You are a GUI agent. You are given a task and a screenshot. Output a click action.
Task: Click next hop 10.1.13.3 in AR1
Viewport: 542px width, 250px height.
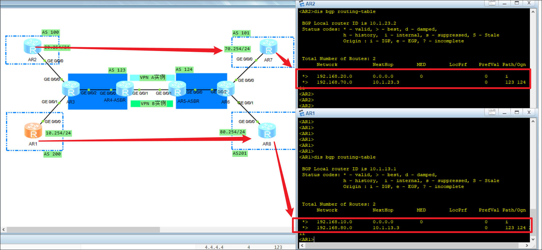click(x=386, y=228)
